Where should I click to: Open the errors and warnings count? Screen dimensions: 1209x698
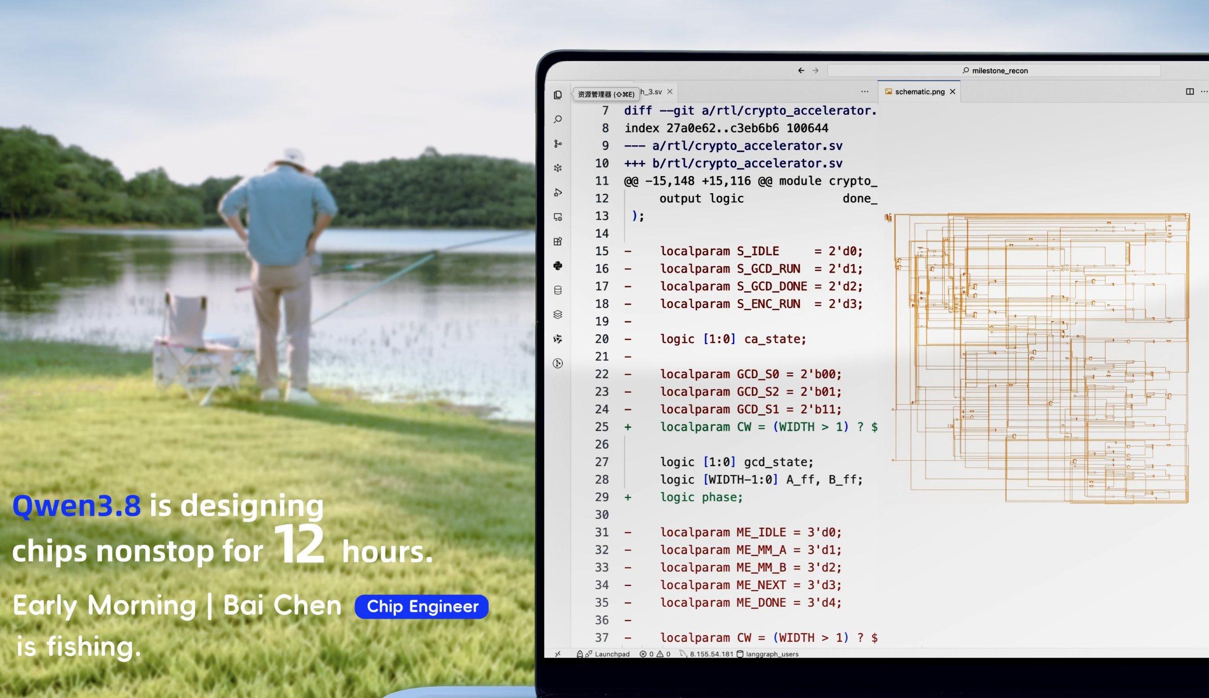coord(655,654)
